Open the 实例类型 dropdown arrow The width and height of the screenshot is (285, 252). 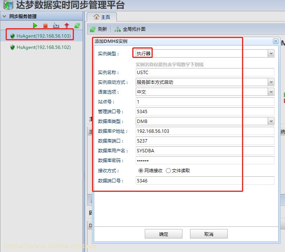271,54
